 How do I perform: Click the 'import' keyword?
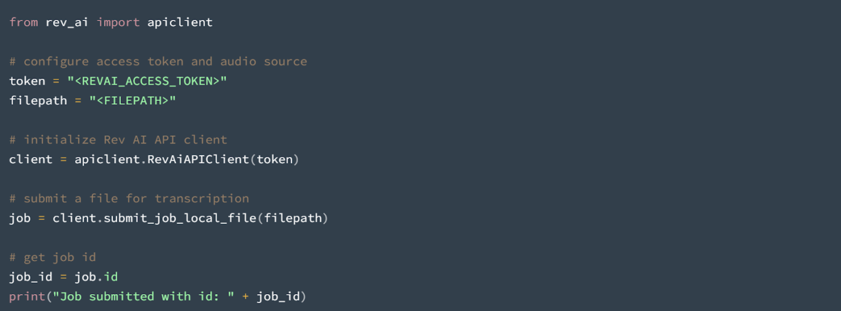118,23
